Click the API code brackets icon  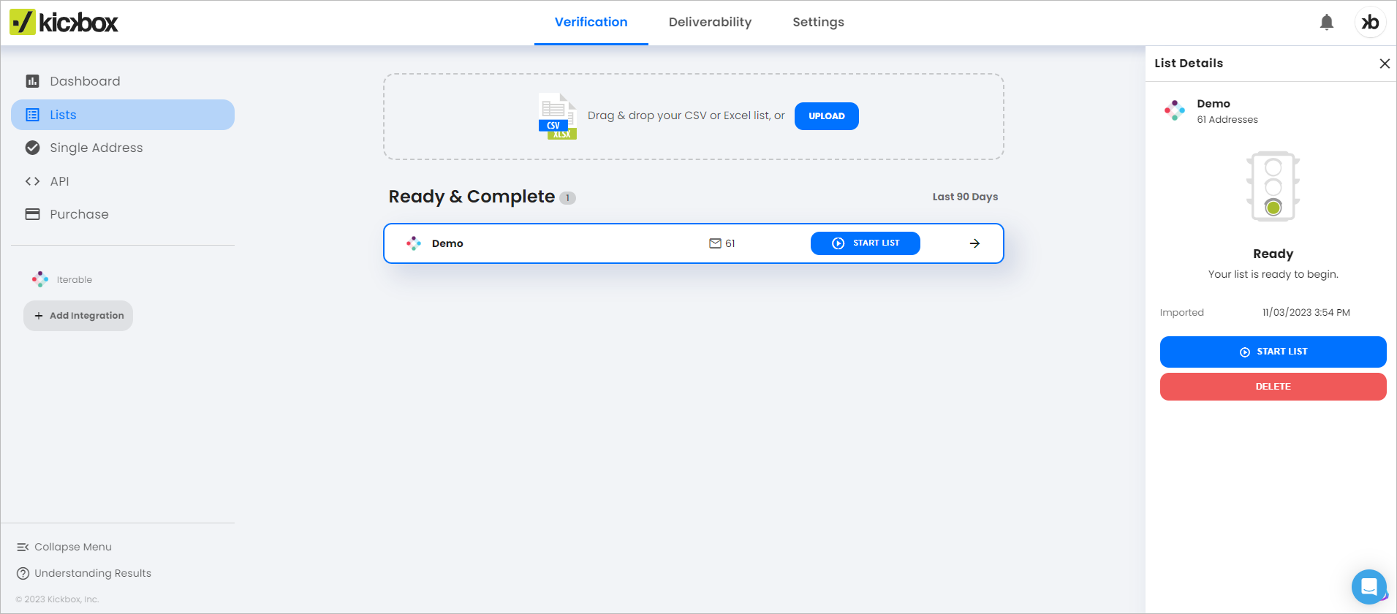32,181
